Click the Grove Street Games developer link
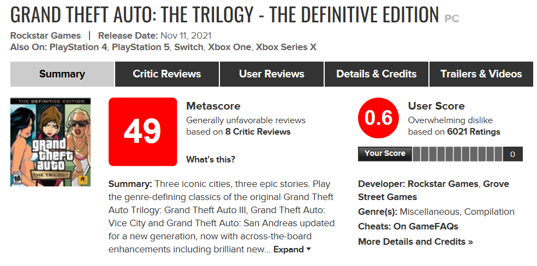Screen dimensions: 537x266 (x=433, y=190)
